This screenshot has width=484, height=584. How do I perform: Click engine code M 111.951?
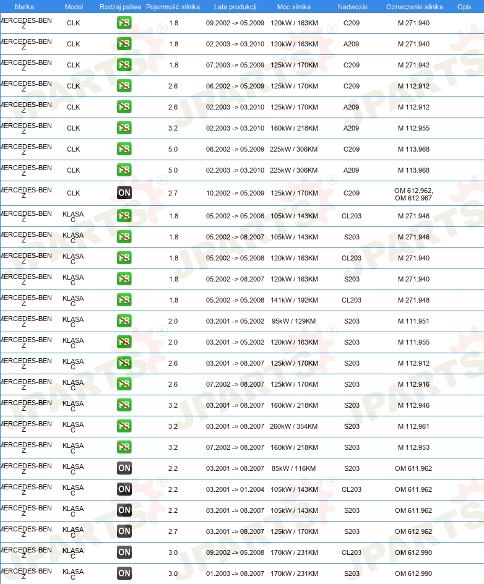(413, 321)
